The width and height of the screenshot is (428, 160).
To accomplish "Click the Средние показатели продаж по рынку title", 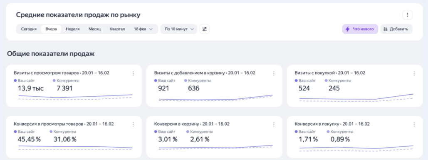I will coord(78,15).
